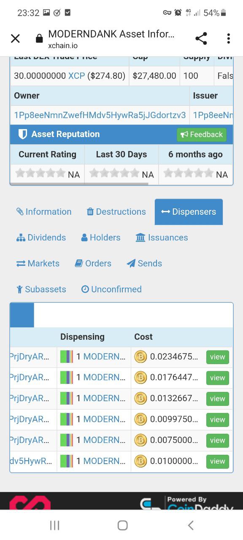Close the browser tab with X icon
Viewport: 243px width, 540px height.
15,39
